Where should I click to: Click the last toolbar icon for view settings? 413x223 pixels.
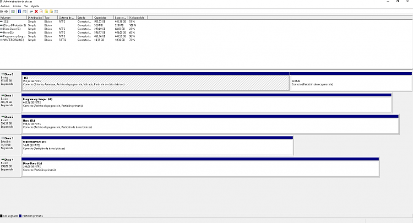pyautogui.click(x=56, y=12)
